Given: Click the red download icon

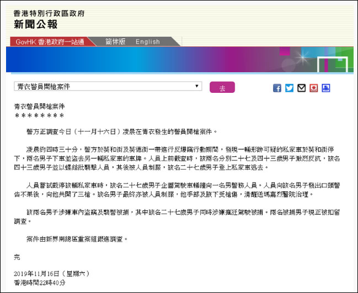Looking at the screenshot, I should tap(314, 88).
